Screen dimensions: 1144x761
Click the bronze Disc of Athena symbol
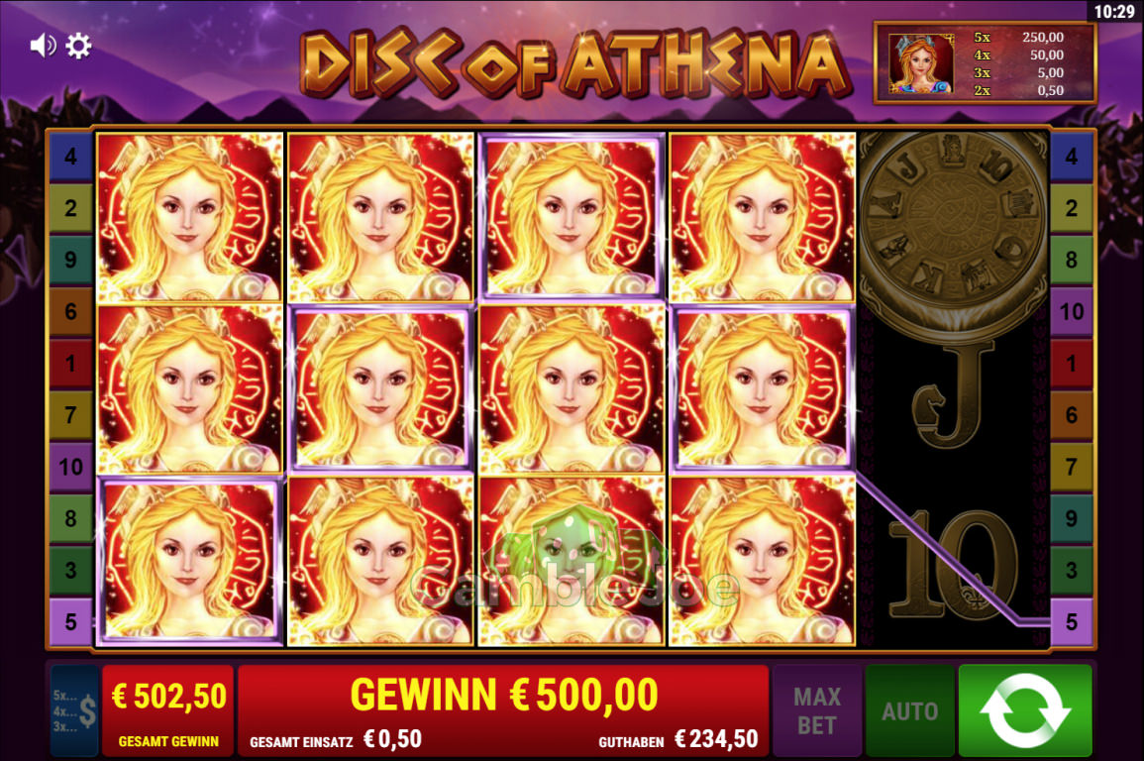click(954, 228)
